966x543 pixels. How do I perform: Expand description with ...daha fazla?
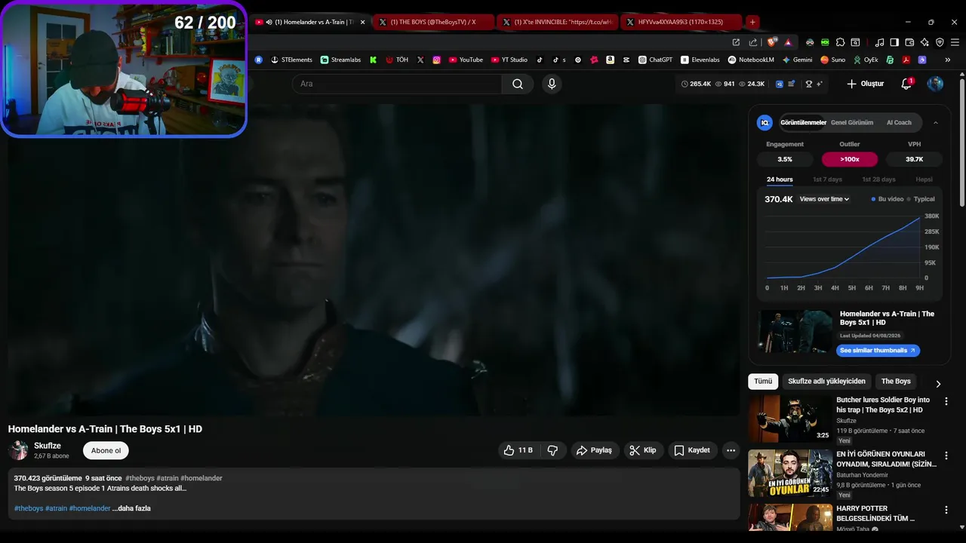tap(131, 508)
